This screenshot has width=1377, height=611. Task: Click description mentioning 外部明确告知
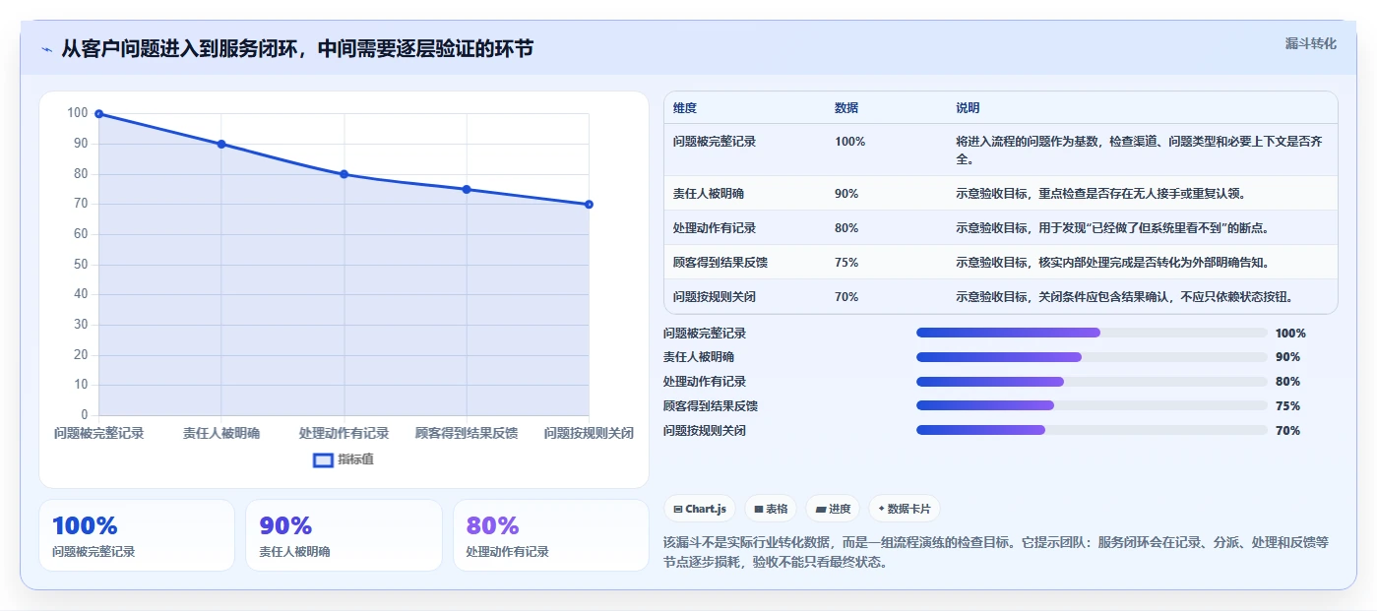pos(1116,263)
